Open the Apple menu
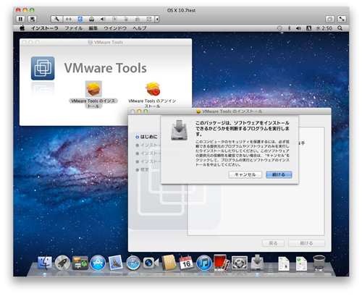 [22, 28]
